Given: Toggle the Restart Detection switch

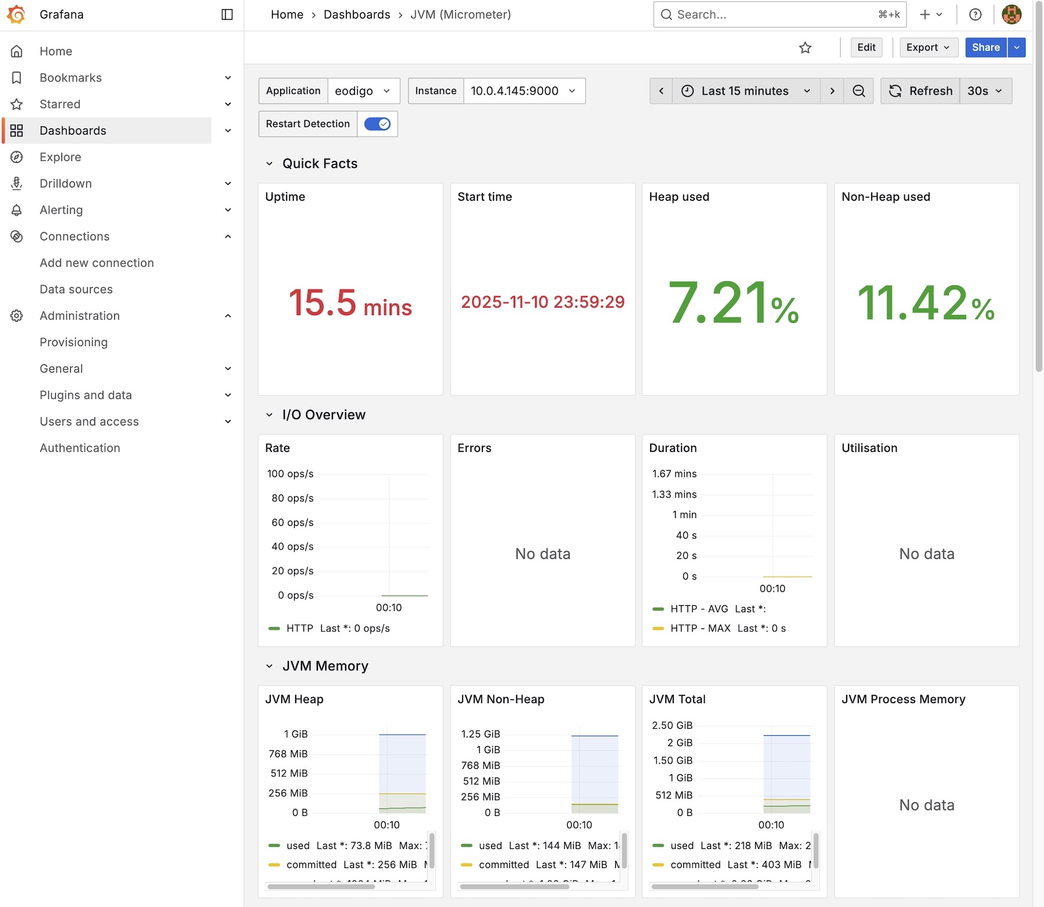Looking at the screenshot, I should 377,124.
